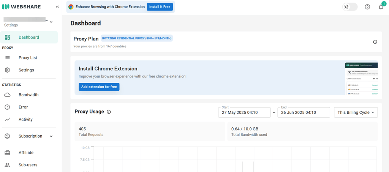Select Dashboard in the sidebar
The image size is (389, 172).
[x=29, y=37]
